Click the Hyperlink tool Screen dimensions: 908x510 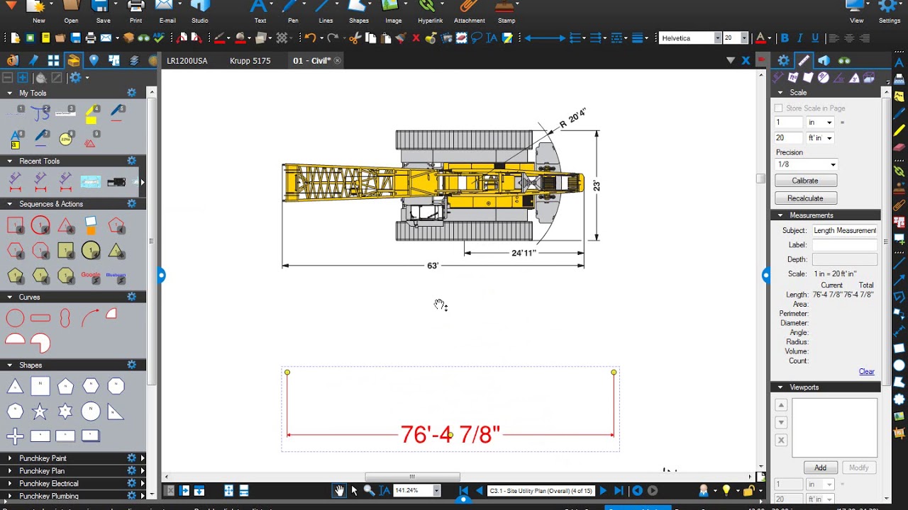(430, 12)
